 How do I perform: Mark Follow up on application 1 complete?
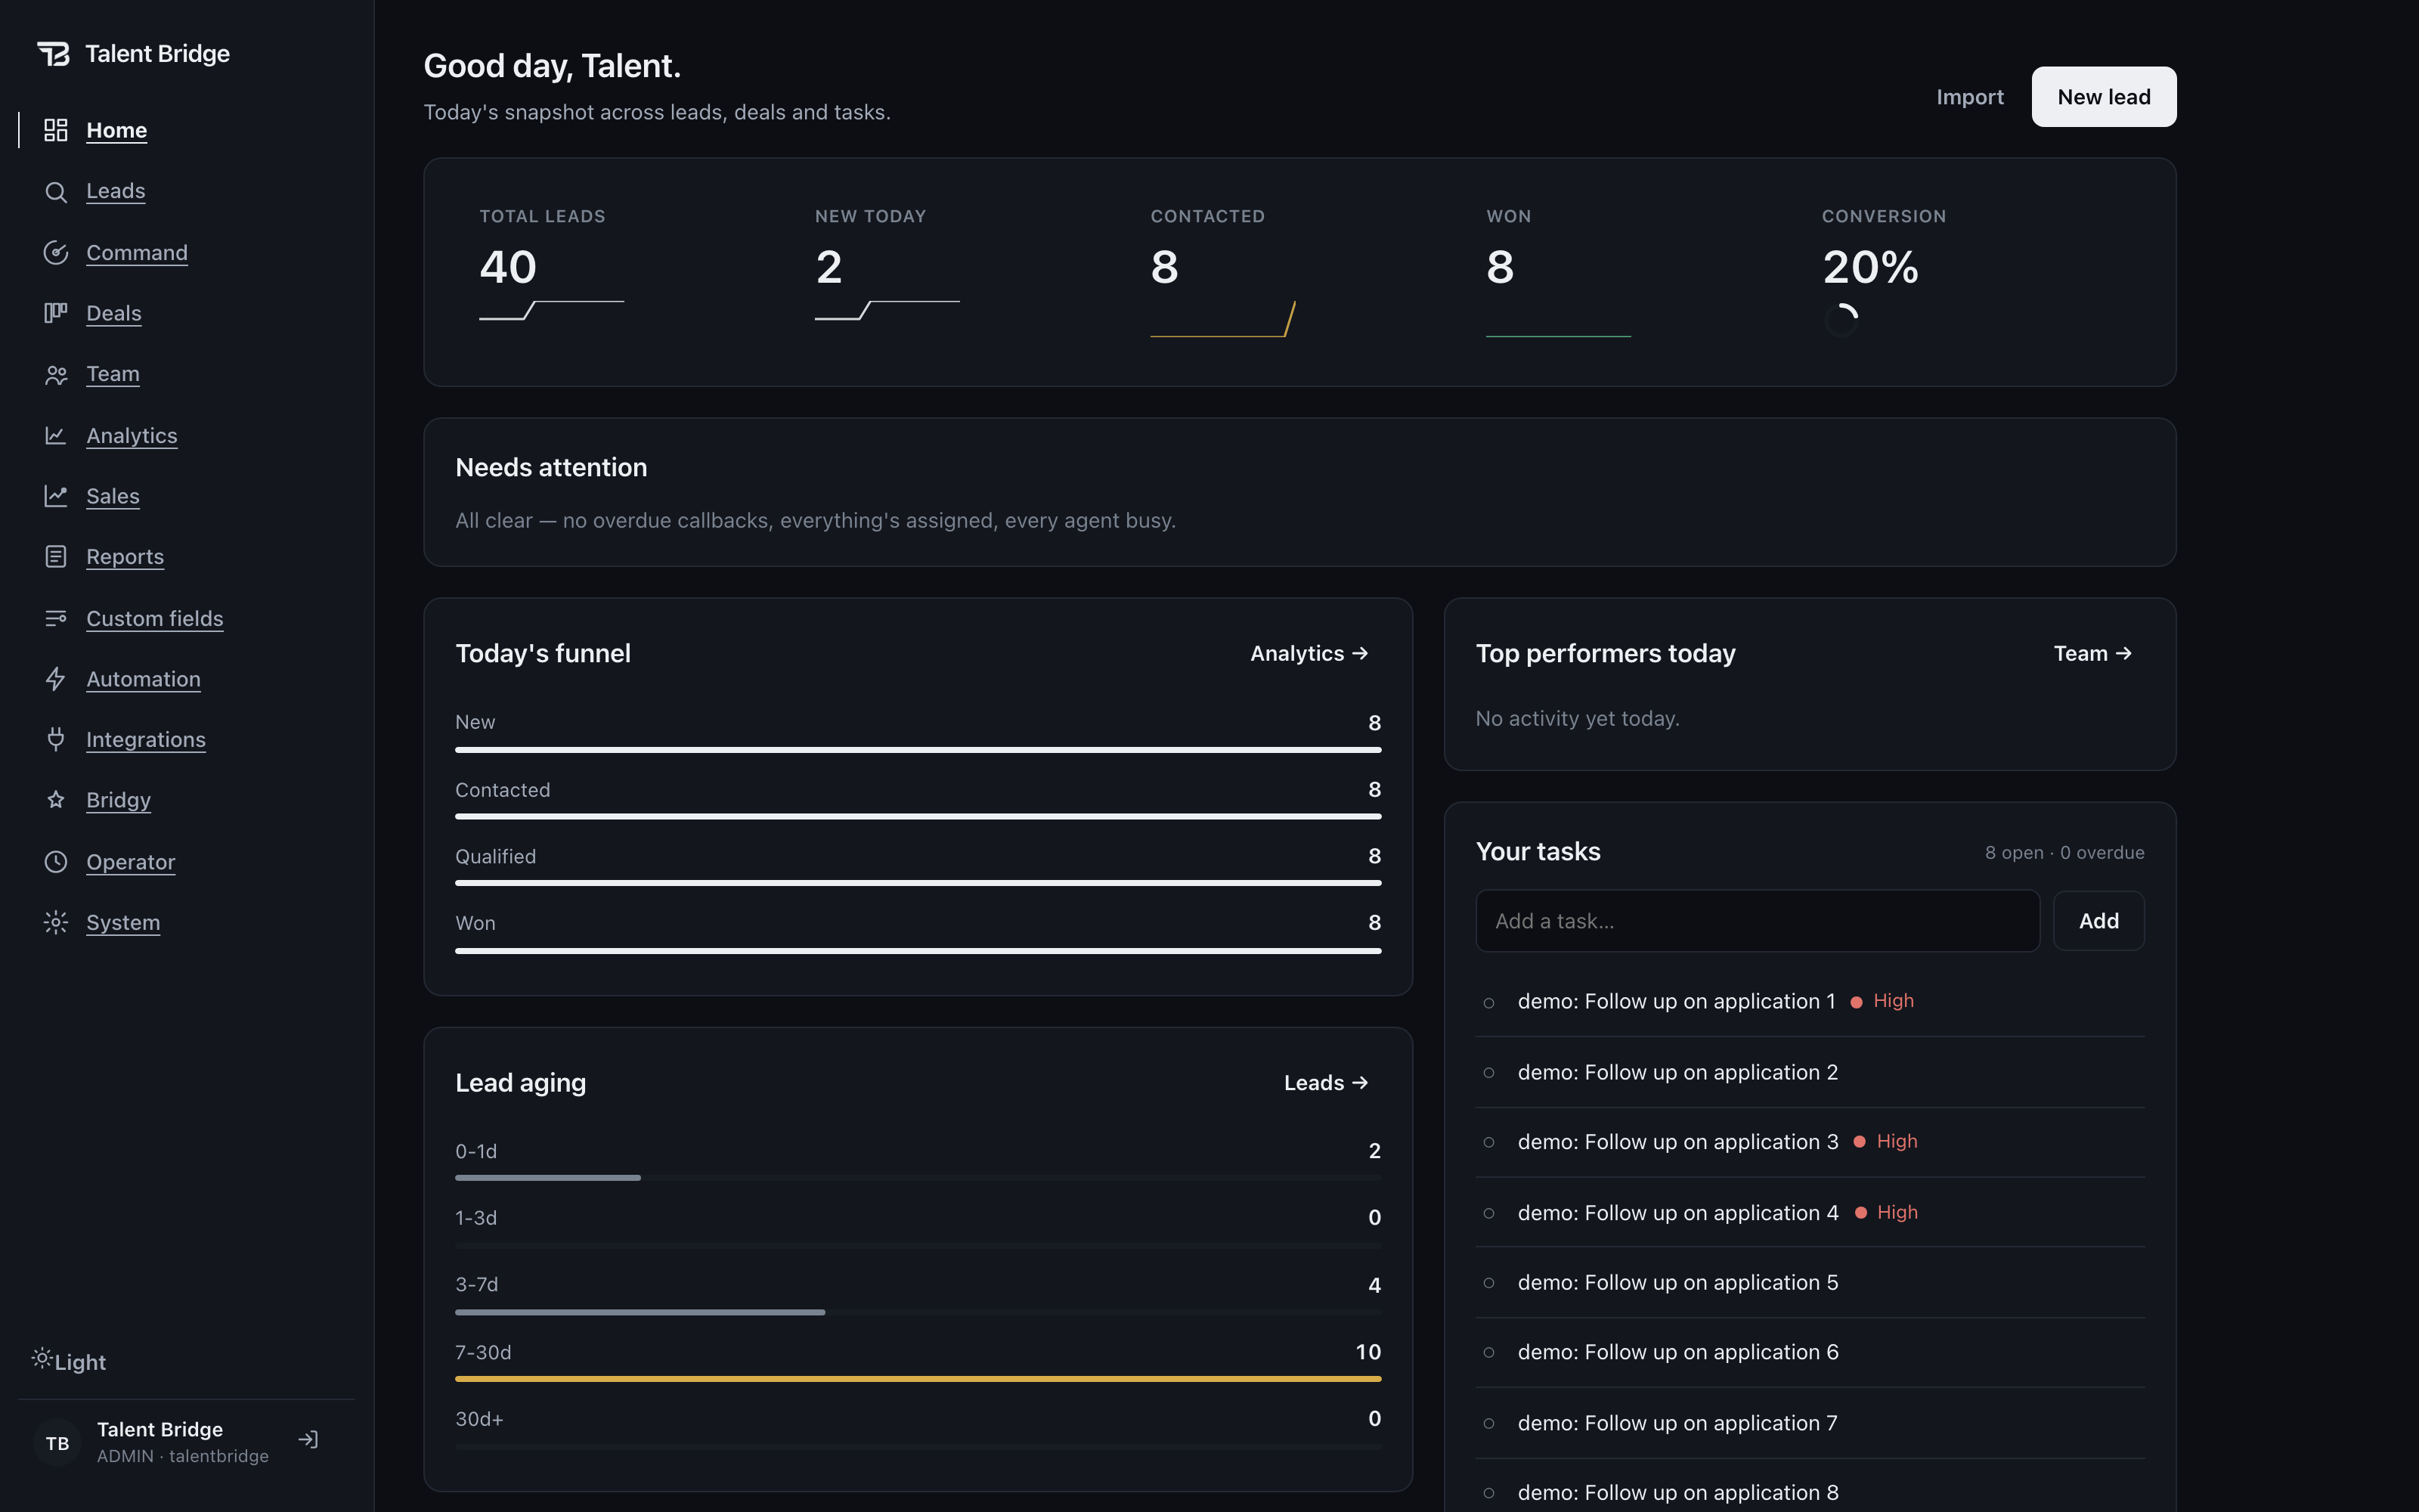[1488, 1002]
